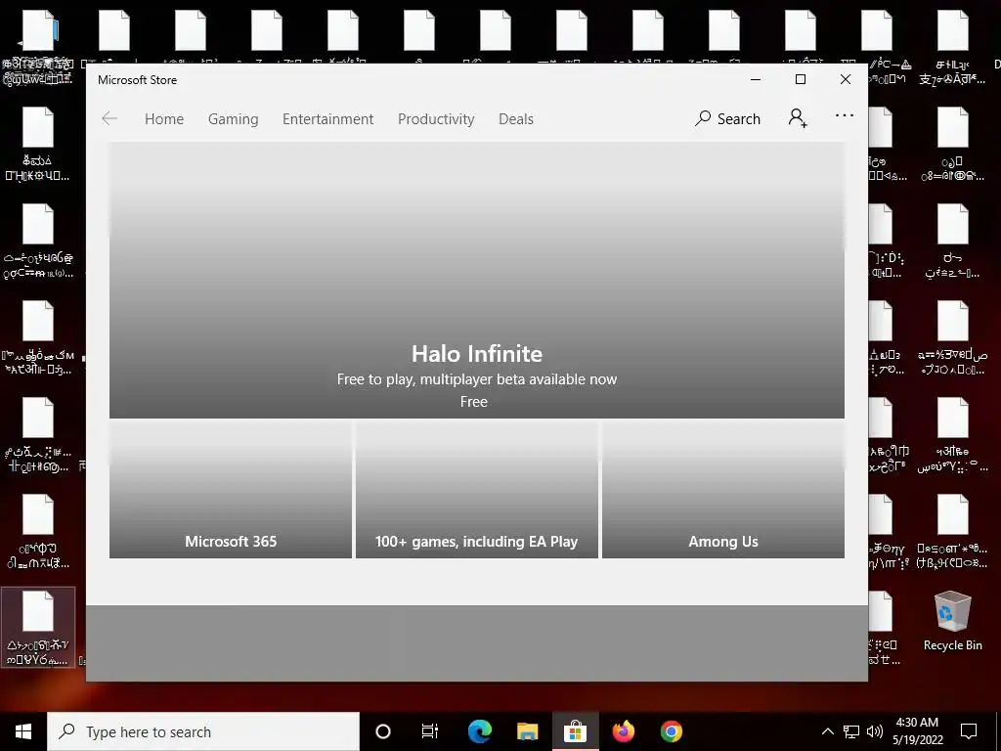Launch Google Chrome from the taskbar
1001x751 pixels.
click(671, 731)
